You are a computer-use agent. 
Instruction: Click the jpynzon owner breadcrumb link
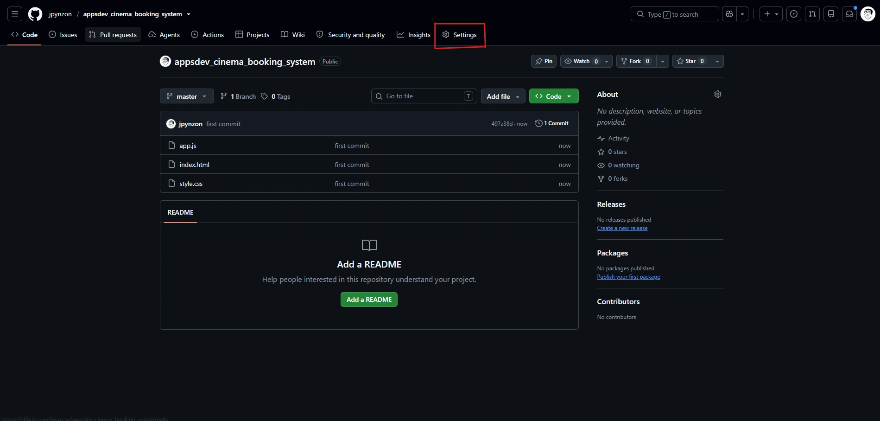click(x=60, y=14)
